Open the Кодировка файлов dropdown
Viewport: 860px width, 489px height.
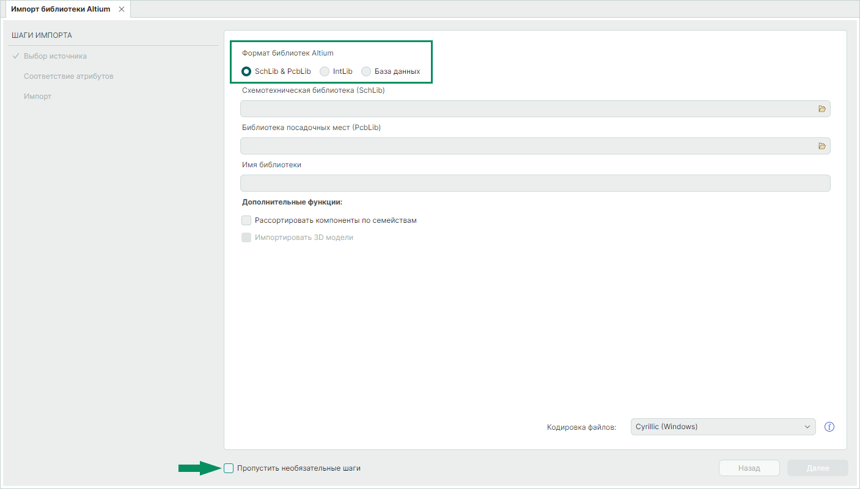point(722,427)
